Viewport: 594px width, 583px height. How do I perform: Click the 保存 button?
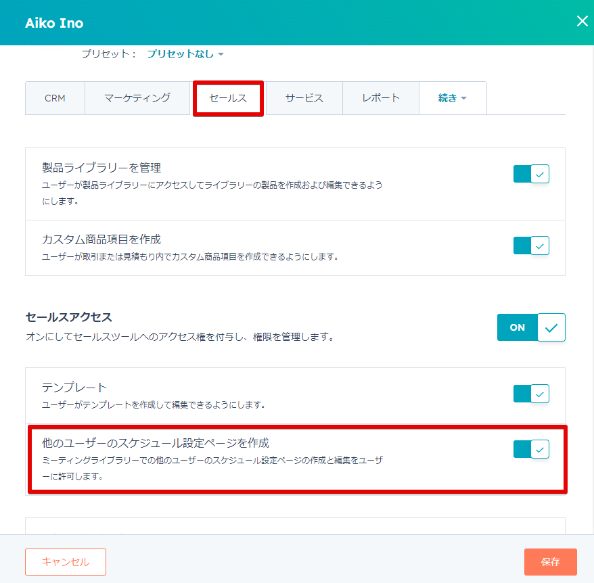[551, 562]
